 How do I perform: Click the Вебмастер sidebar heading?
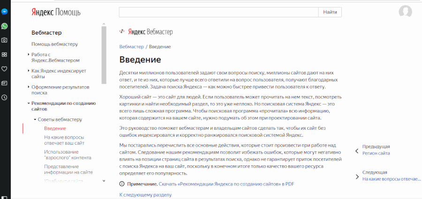[46, 33]
